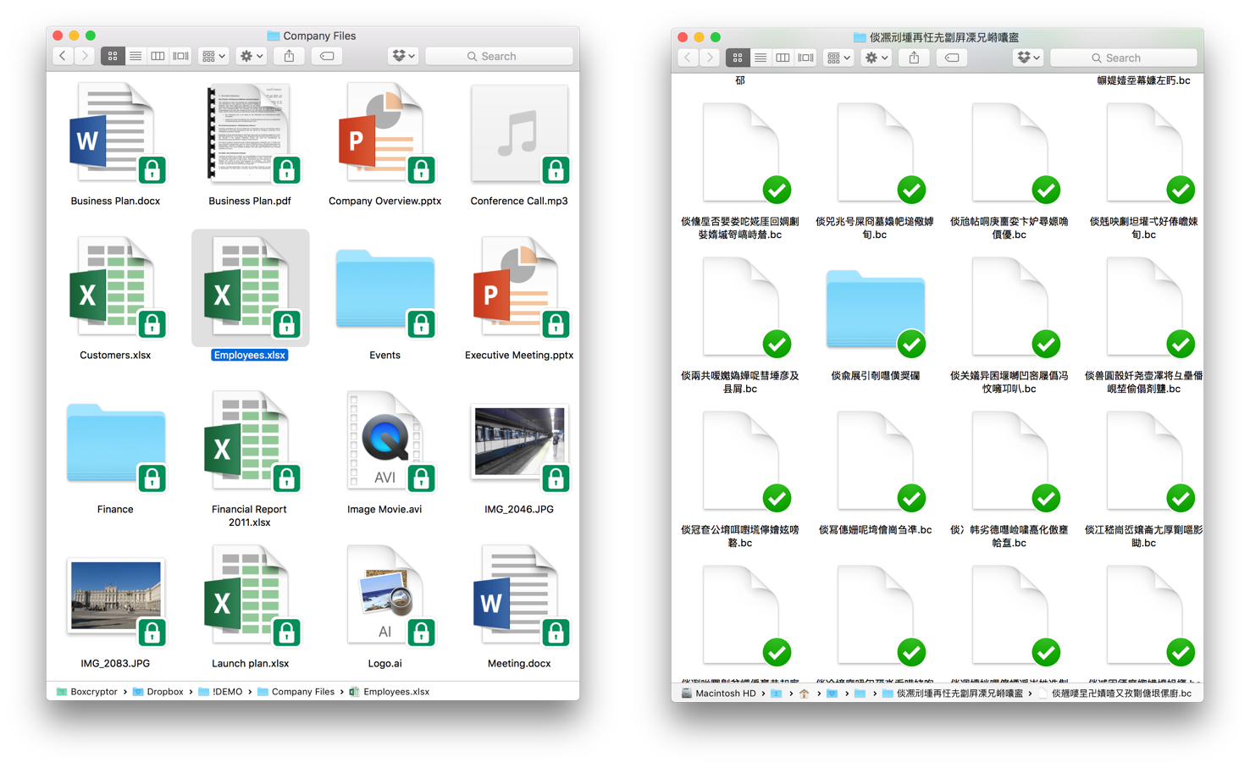Click the Search field in Company Files window
The image size is (1250, 768).
pos(499,56)
